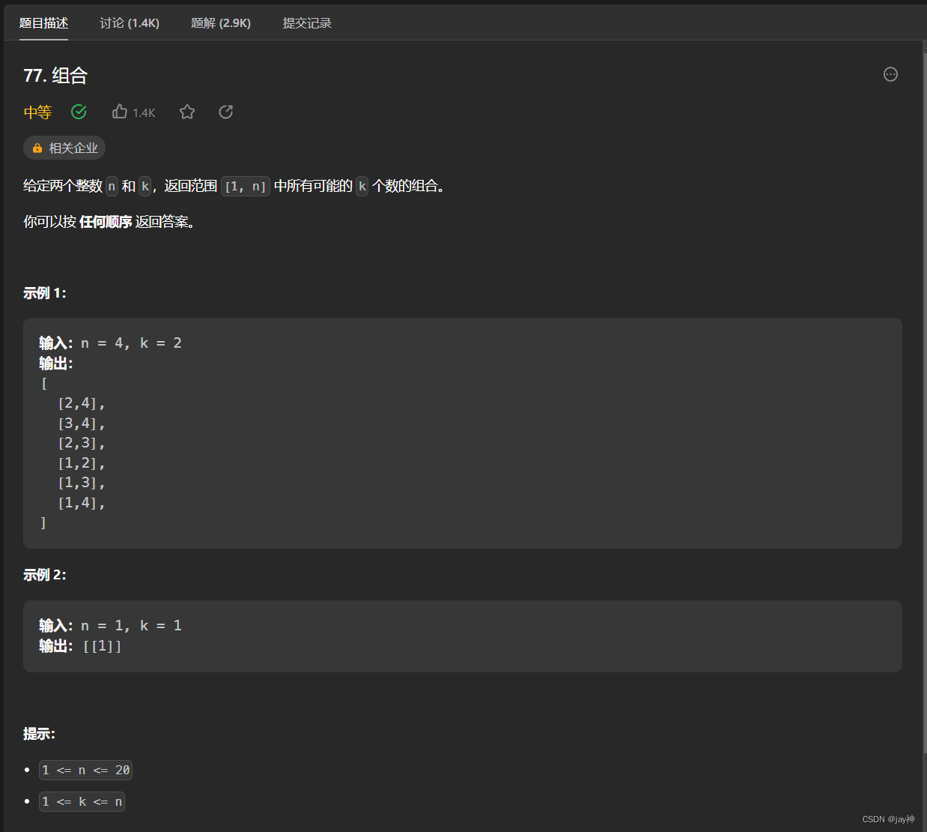Click the CSDN @jay神 watermark link
Image resolution: width=927 pixels, height=832 pixels.
pyautogui.click(x=887, y=819)
